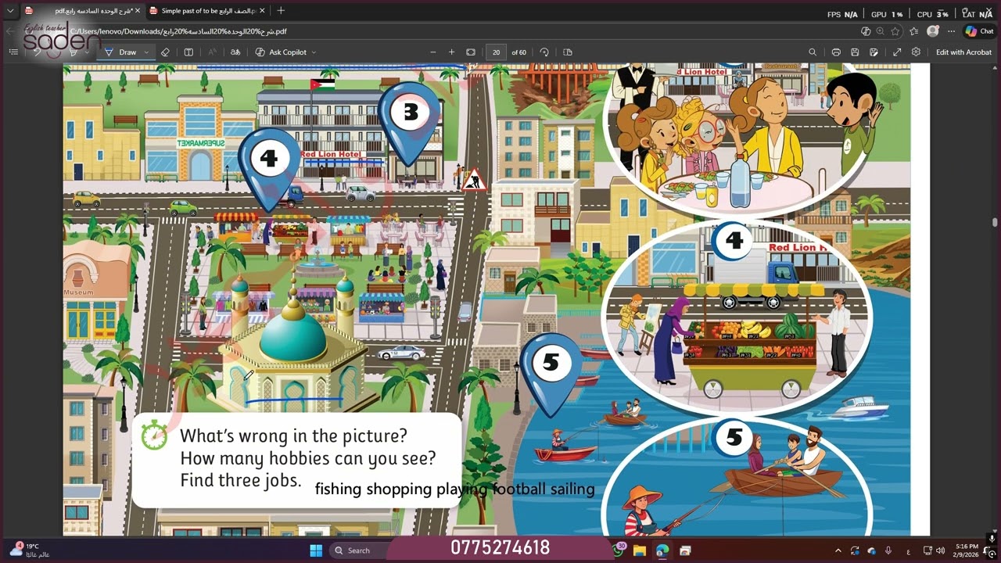Open PDF viewer settings gear
This screenshot has width=1001, height=563.
point(916,52)
